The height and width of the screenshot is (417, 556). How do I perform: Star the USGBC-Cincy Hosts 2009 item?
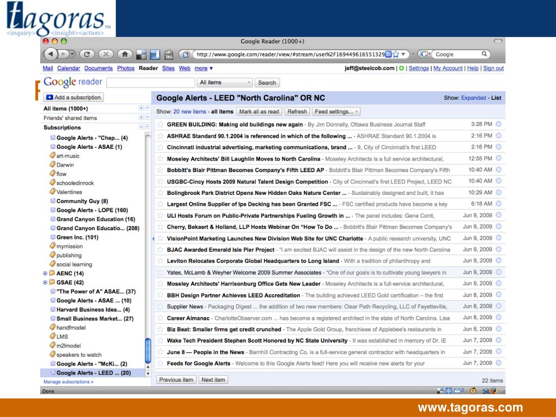click(160, 181)
